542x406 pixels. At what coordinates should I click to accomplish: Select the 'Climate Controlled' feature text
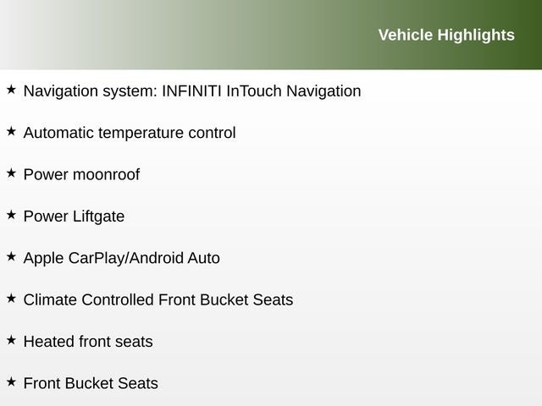tap(89, 300)
